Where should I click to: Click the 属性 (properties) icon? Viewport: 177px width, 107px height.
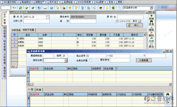pyautogui.click(x=151, y=45)
